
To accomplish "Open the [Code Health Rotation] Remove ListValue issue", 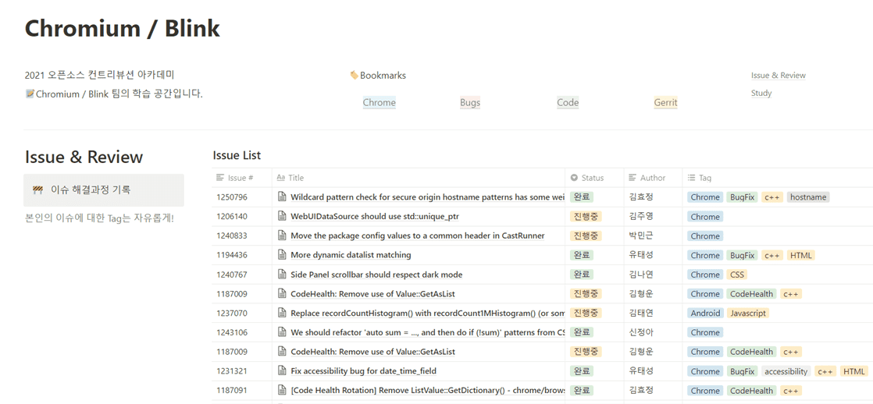I will 428,391.
